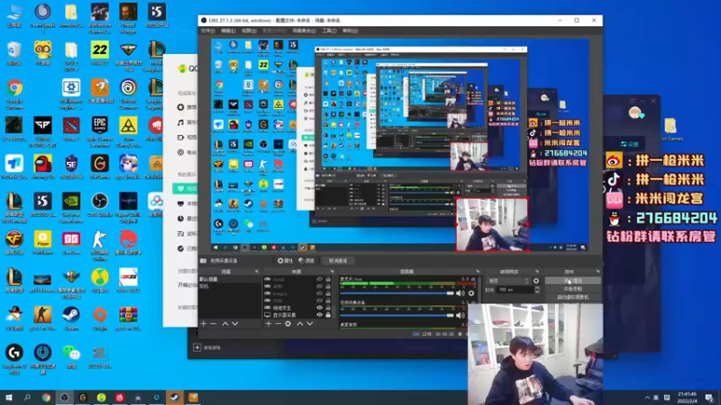Open the Logitech G HUB desktop icon
The image size is (721, 405).
click(x=14, y=356)
